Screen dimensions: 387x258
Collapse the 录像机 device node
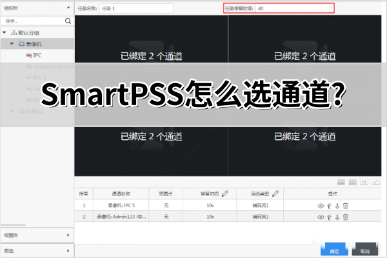[13, 44]
